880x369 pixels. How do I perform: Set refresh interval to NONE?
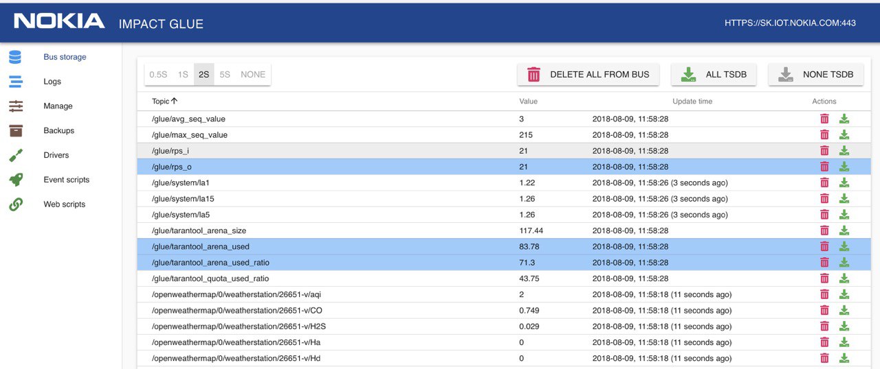tap(253, 74)
